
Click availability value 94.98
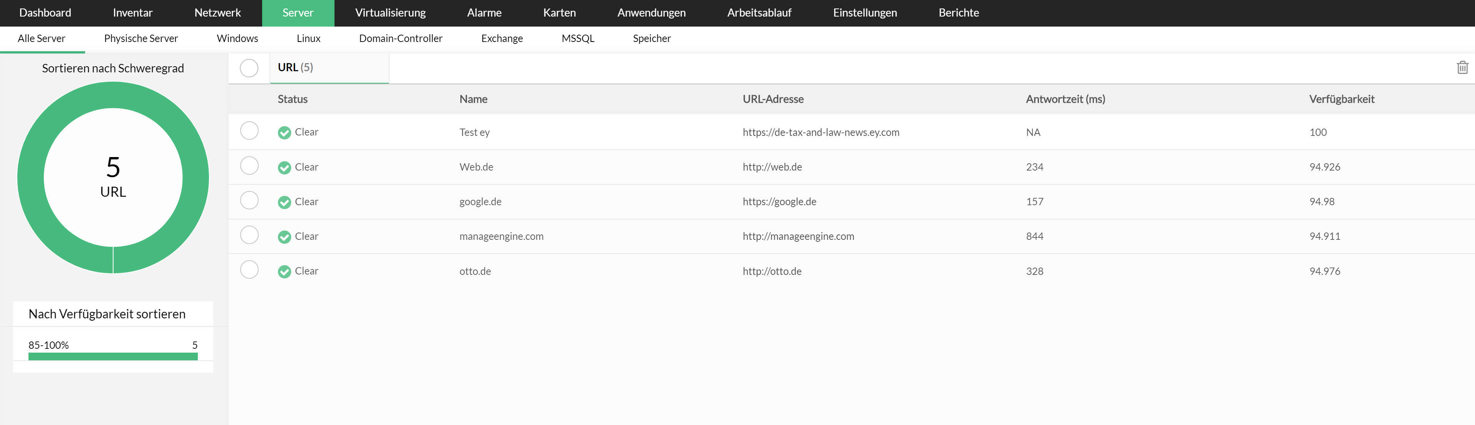click(x=1322, y=202)
